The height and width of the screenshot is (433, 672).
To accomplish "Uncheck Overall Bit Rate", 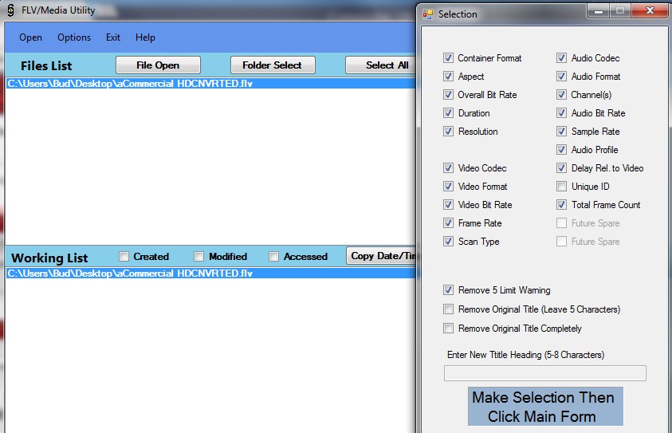I will [448, 95].
